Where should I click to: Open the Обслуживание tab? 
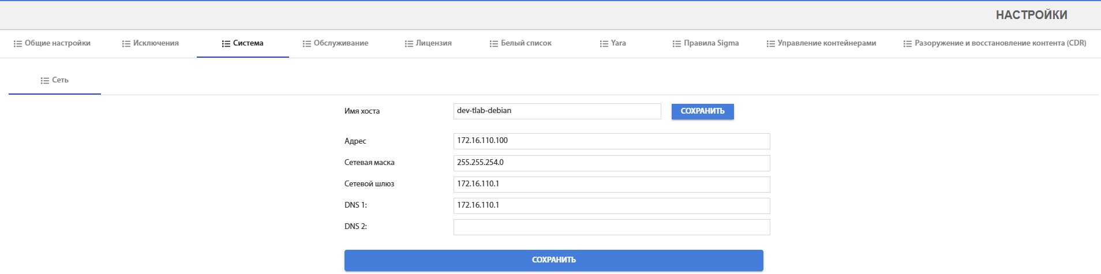[335, 43]
